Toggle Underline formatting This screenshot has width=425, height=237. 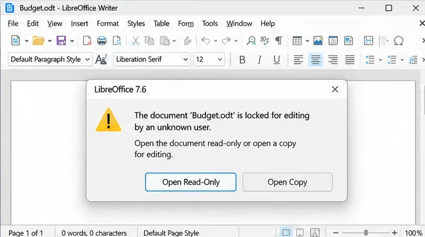click(x=276, y=59)
